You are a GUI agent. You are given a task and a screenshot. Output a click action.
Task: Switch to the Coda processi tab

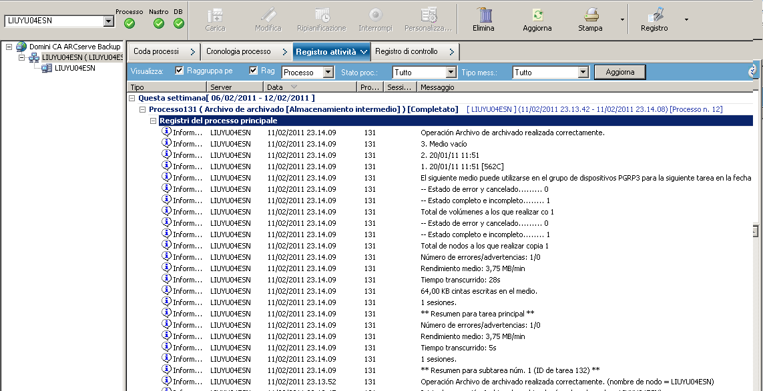click(x=156, y=51)
